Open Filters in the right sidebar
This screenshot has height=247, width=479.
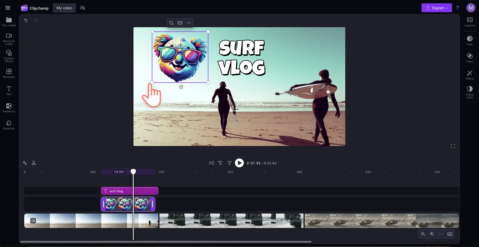click(470, 58)
